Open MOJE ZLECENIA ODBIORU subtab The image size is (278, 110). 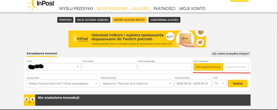(93, 20)
